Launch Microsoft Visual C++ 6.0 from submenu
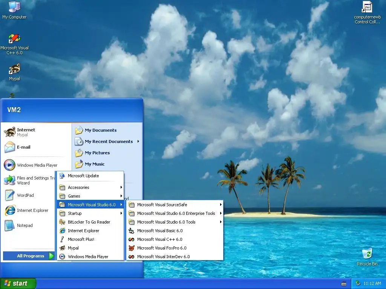 tap(175, 239)
